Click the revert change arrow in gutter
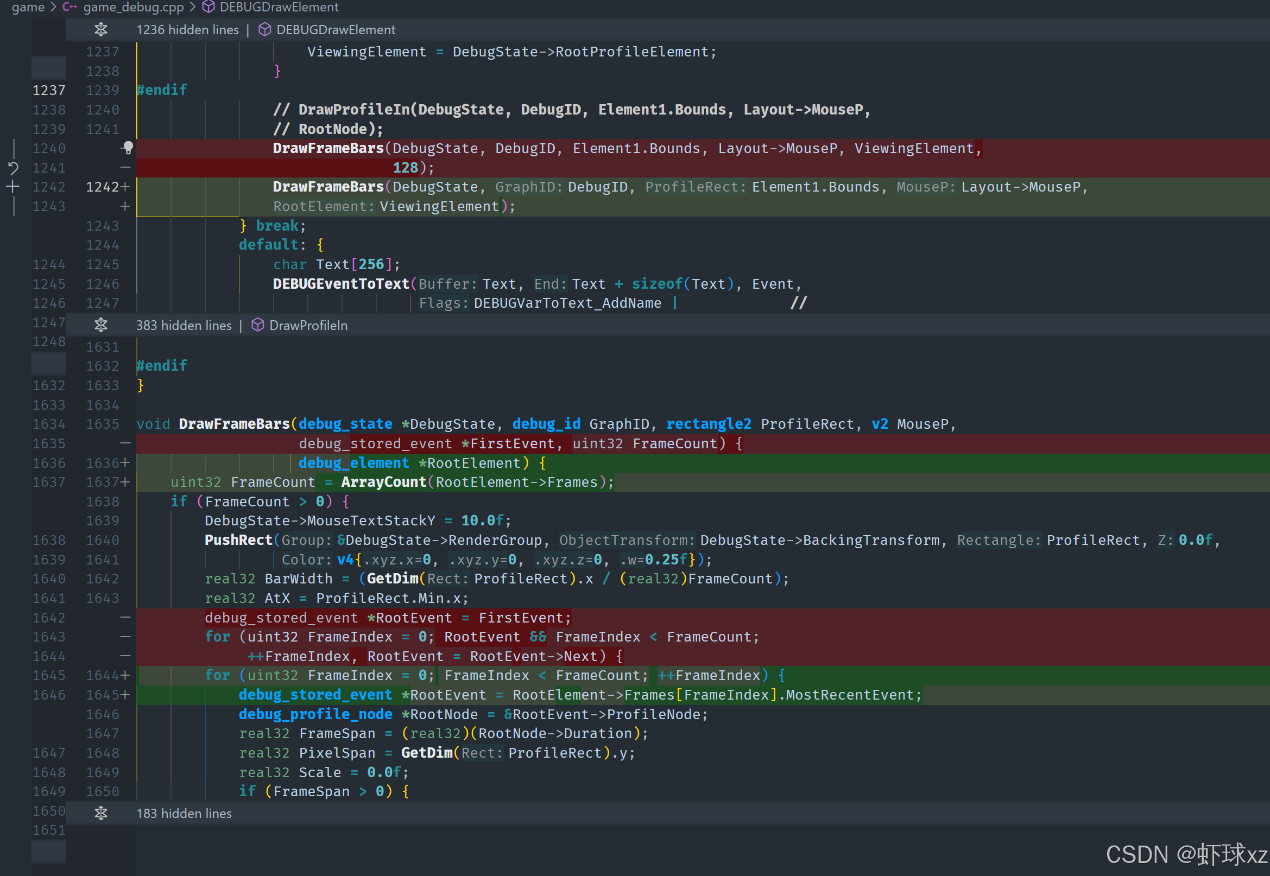Screen dimensions: 1270x876 pos(13,167)
